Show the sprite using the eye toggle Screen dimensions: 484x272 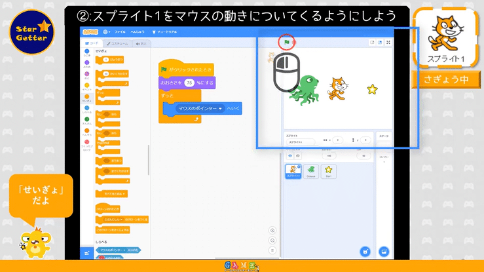[x=290, y=156]
